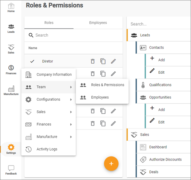This screenshot has height=180, width=191.
Task: Open Company Information menu entry
Action: coord(49,74)
